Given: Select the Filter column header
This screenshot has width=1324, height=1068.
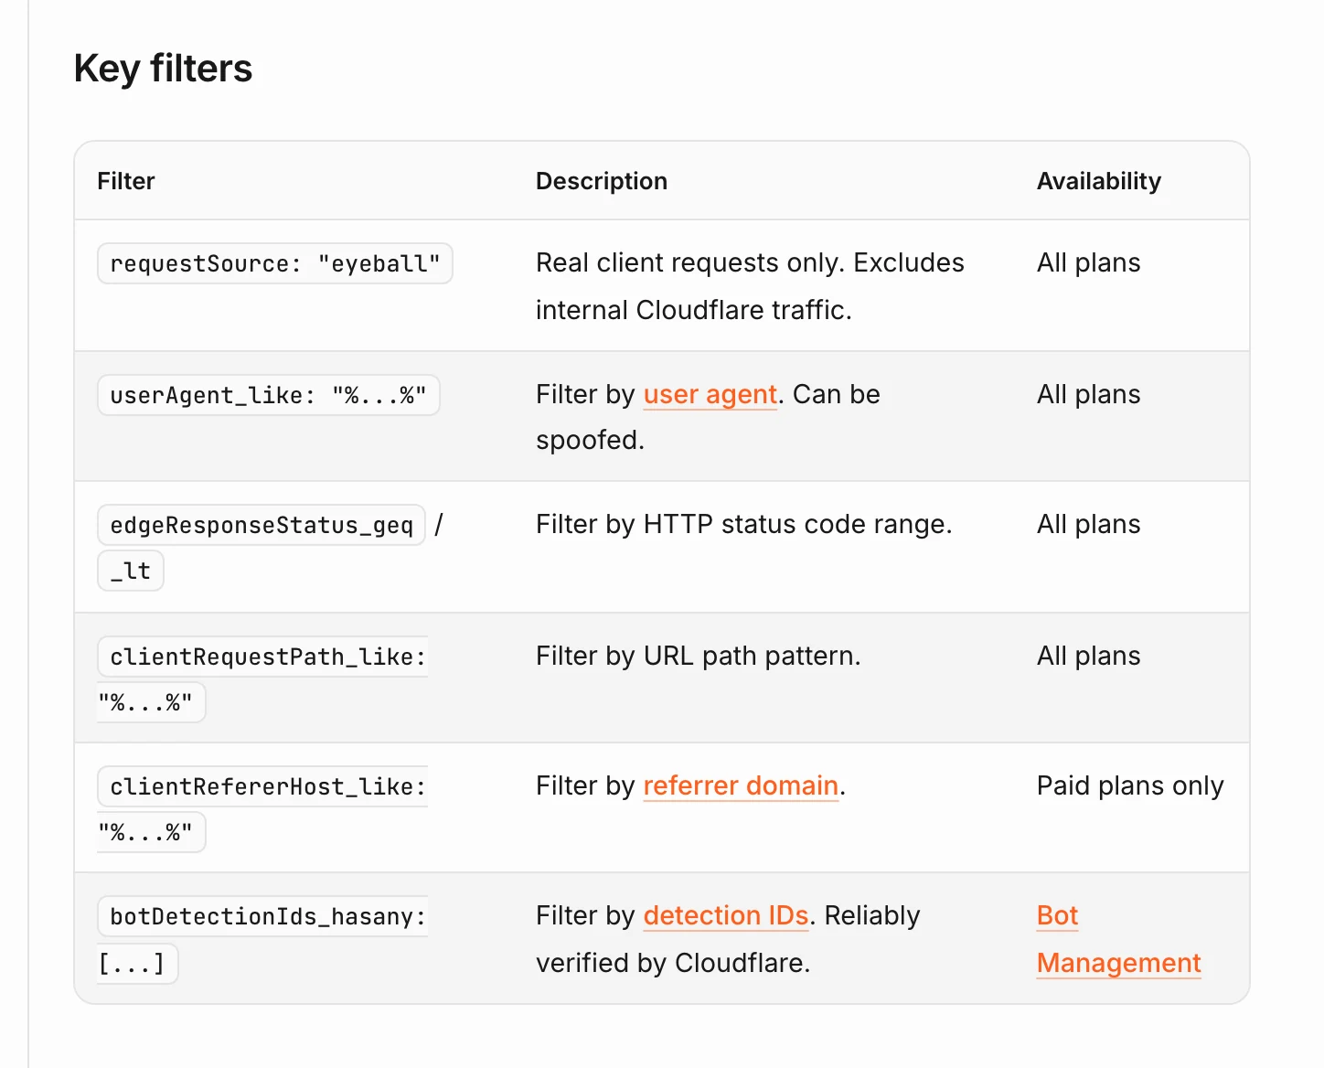Looking at the screenshot, I should click(x=126, y=181).
